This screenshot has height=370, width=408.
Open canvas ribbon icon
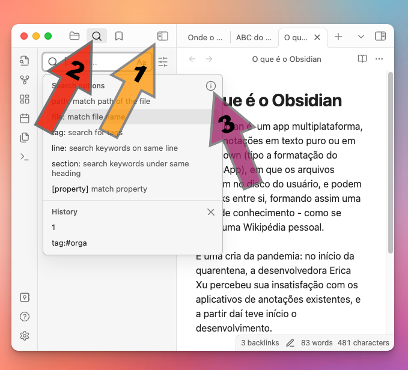25,99
